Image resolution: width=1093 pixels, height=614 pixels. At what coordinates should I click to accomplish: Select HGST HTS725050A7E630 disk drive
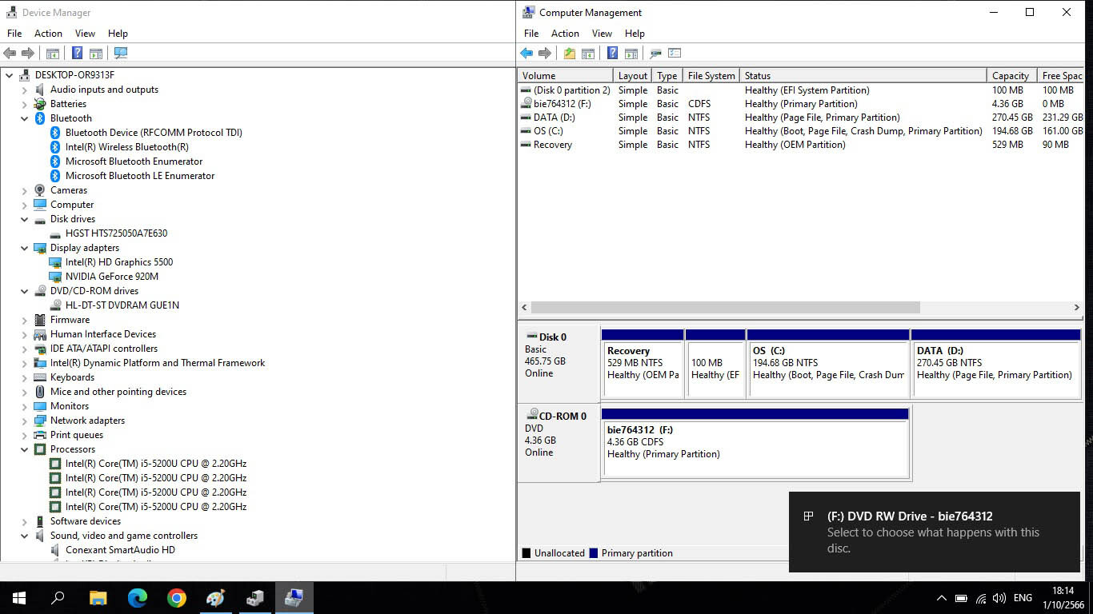click(116, 233)
